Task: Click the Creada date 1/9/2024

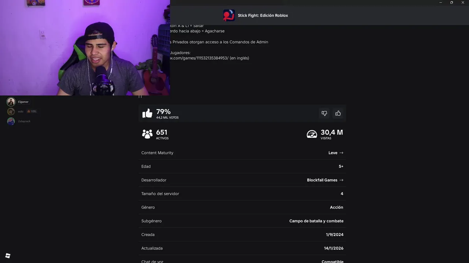Action: coord(335,235)
